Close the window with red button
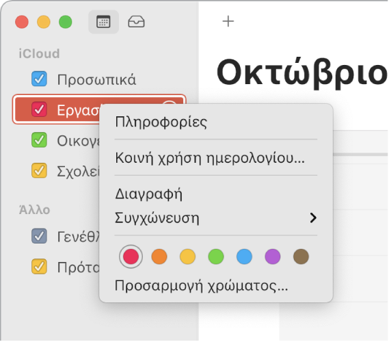 point(22,22)
